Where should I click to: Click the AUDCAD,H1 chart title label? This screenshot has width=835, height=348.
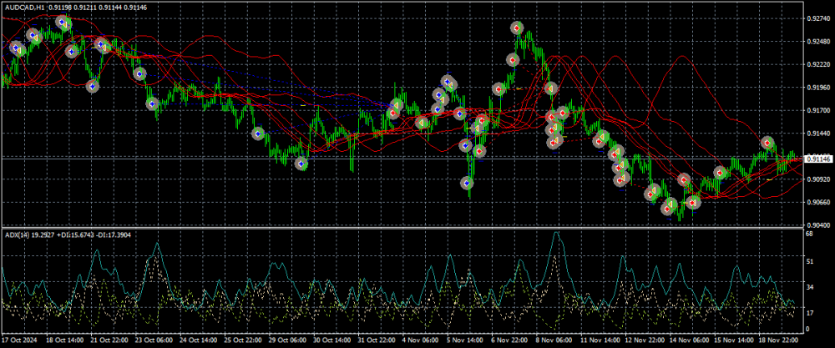click(x=25, y=7)
